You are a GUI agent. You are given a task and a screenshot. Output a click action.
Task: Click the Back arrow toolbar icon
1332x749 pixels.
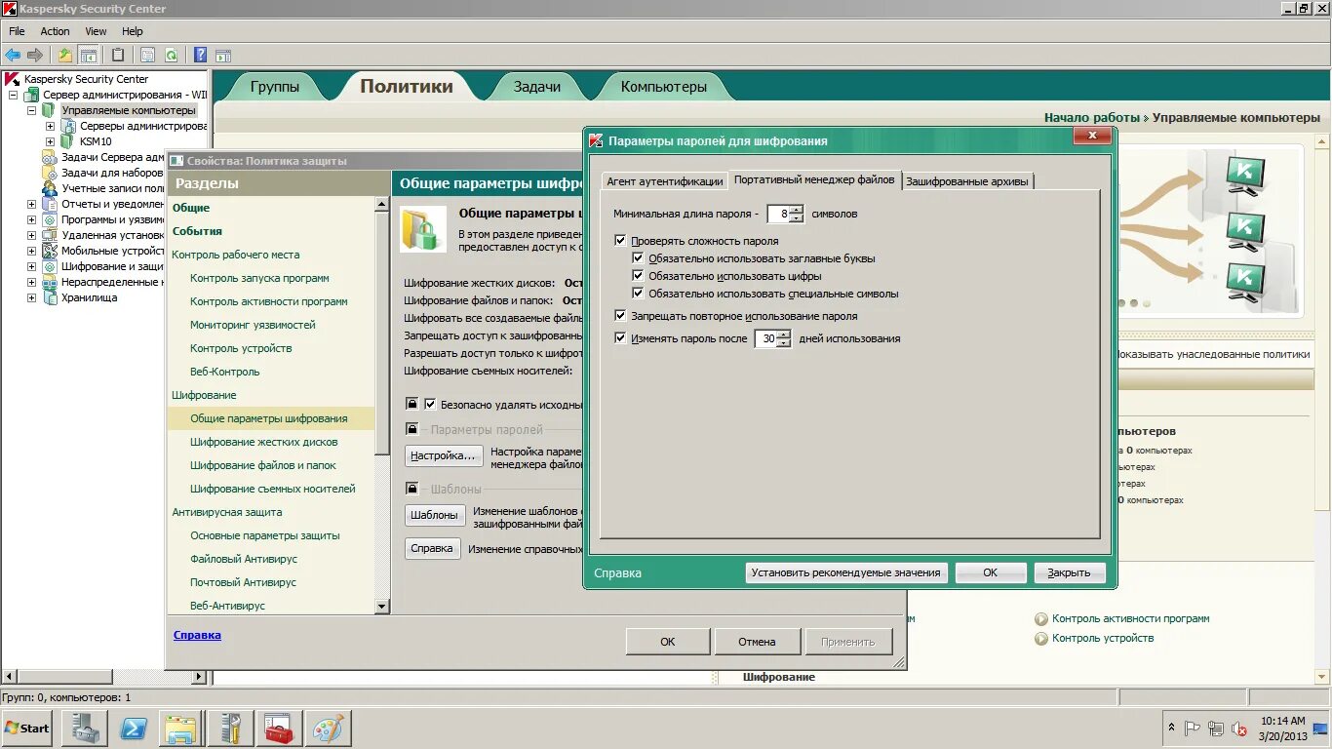[x=13, y=55]
